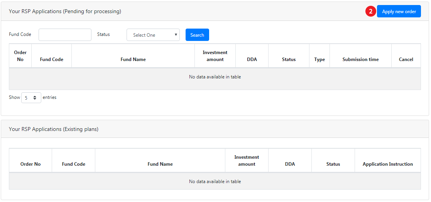
Task: Click Status column header in pending table
Action: [x=289, y=59]
